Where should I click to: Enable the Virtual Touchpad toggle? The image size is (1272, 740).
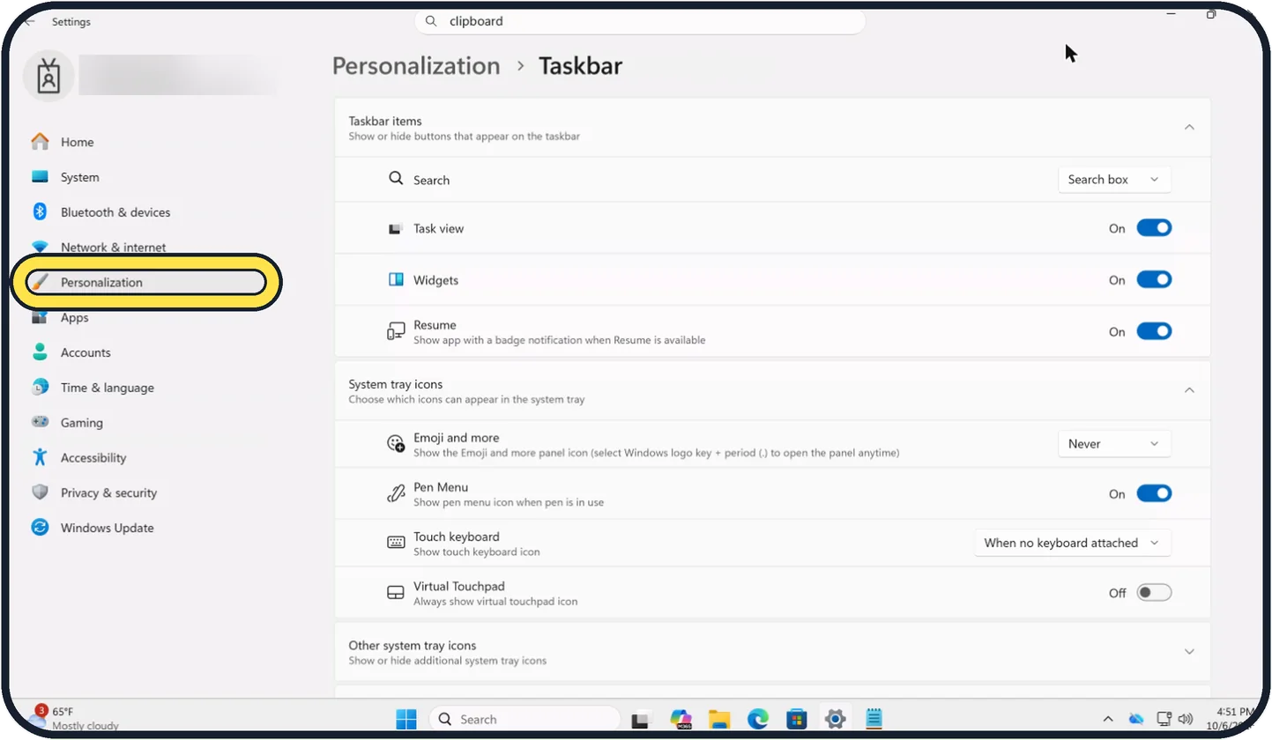point(1154,593)
